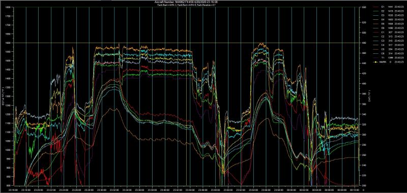Click the E2 legend entry label
Screen dimensions: 407x193
(x=383, y=11)
